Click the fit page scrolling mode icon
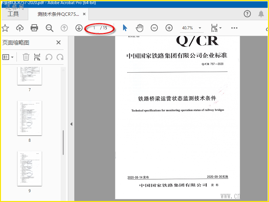Viewport: 269px width, 202px height. pos(214,28)
